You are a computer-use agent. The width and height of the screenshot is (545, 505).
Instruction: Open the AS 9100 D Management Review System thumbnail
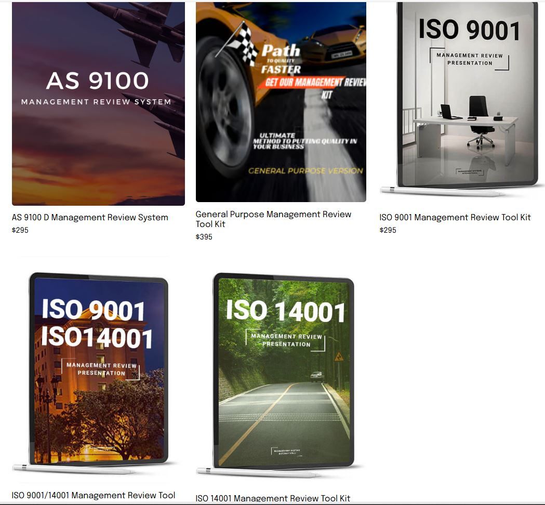(98, 102)
